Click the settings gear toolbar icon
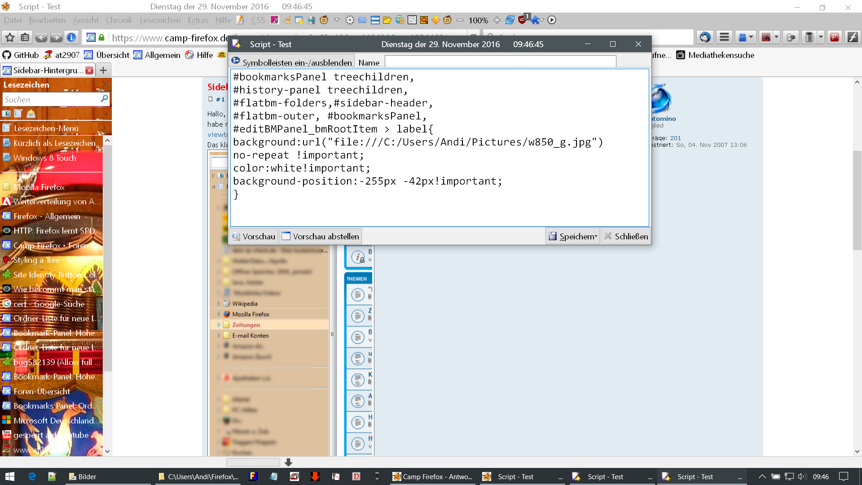 [x=350, y=20]
